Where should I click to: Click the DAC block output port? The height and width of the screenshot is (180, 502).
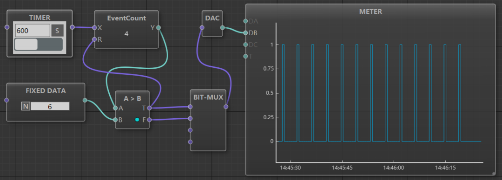[223, 28]
